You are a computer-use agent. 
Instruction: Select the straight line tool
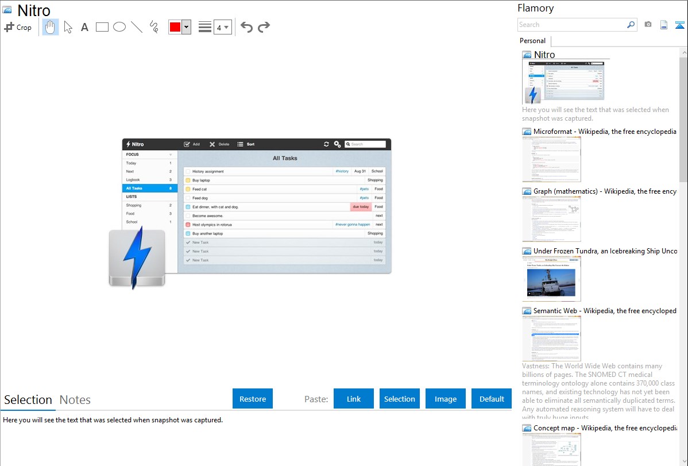click(x=137, y=27)
